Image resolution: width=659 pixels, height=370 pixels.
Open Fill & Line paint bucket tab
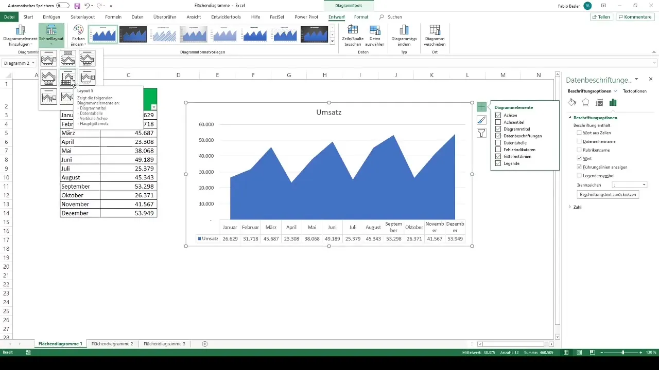(572, 102)
